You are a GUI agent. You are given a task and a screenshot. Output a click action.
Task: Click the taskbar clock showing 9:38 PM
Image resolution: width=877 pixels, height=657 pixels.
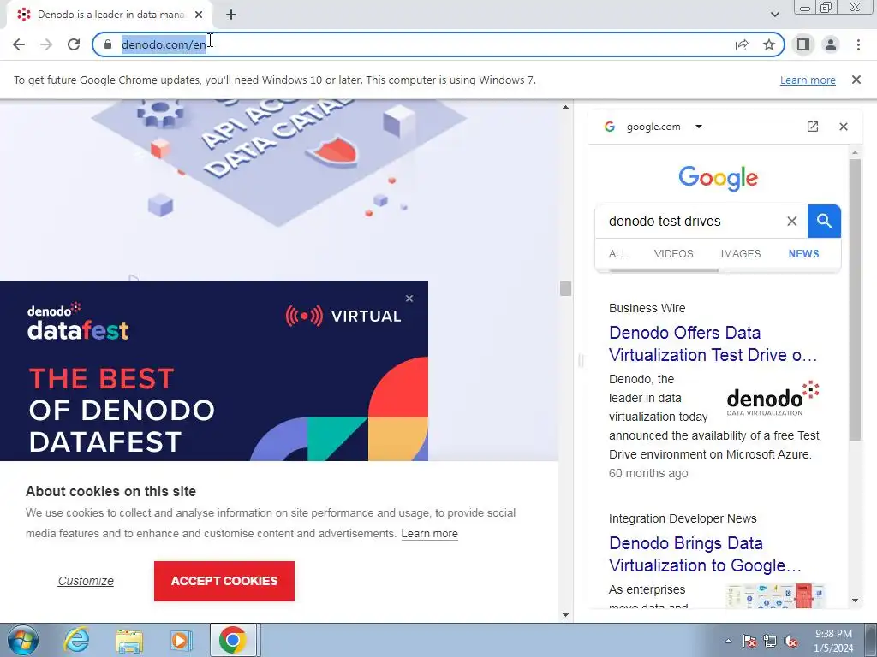pyautogui.click(x=833, y=641)
